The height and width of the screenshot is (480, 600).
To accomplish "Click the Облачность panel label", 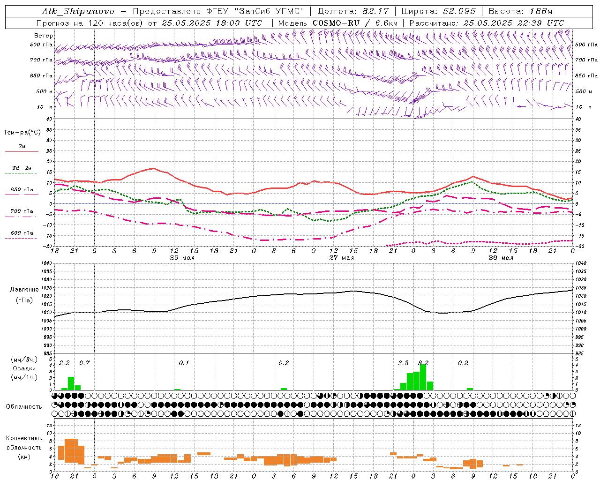I will point(24,407).
